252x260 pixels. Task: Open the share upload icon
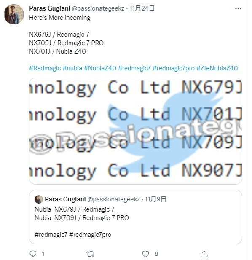point(204,254)
